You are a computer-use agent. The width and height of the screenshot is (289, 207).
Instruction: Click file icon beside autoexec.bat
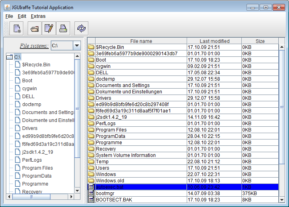91,187
